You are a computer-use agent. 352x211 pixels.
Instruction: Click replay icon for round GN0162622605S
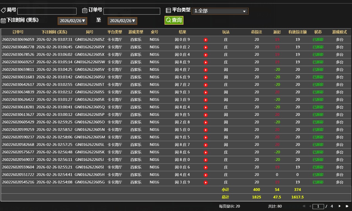206,92
